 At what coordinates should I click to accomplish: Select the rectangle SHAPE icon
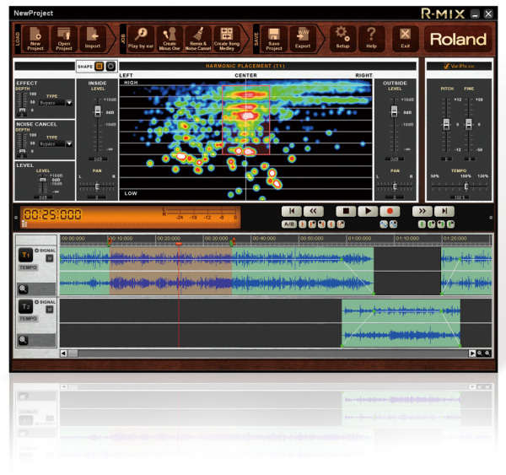coord(99,67)
